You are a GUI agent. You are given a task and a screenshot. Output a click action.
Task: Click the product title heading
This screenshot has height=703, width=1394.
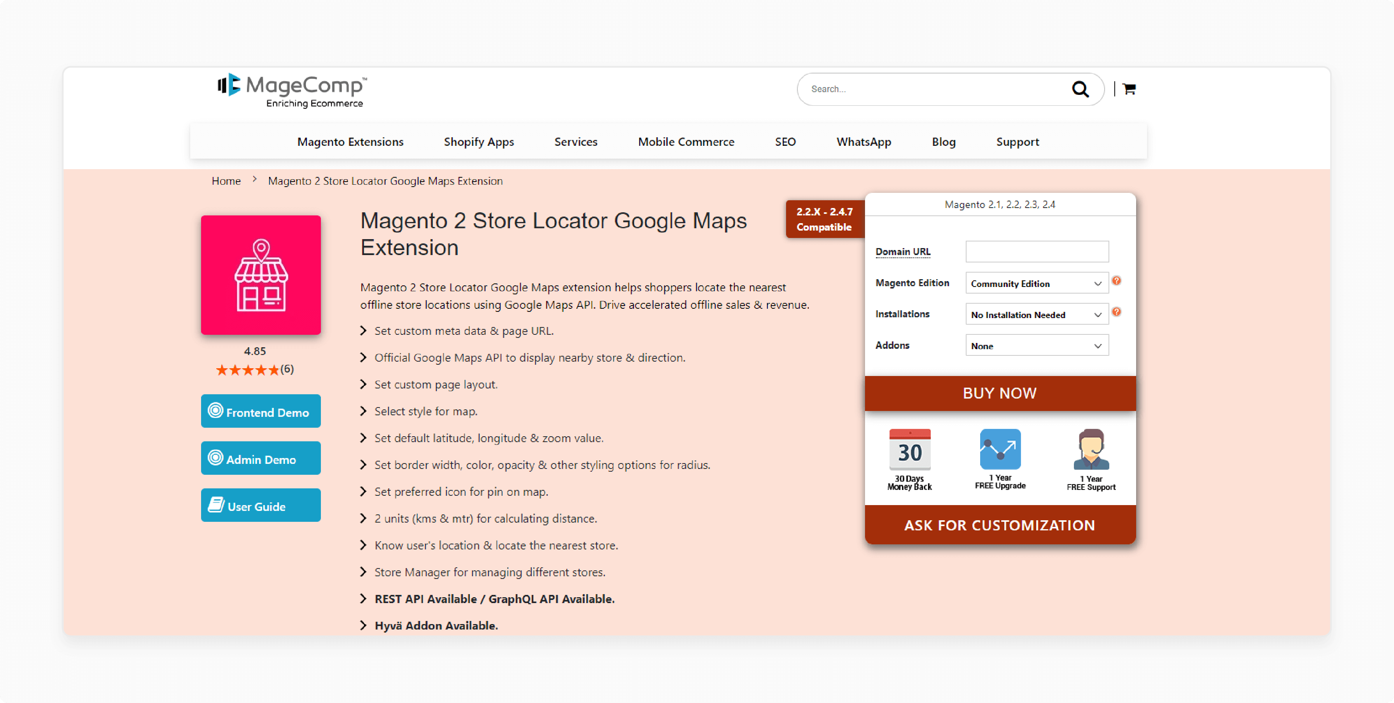pos(553,234)
